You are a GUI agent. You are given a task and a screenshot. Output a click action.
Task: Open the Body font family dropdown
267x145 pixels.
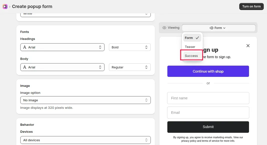(62, 67)
